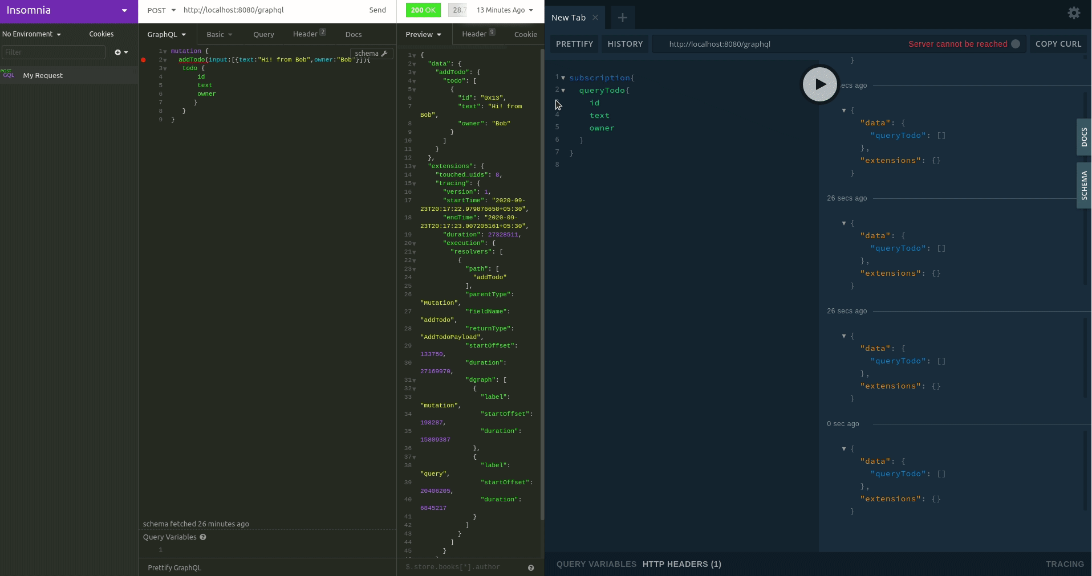Collapse the "extensions" node at line 13
This screenshot has height=576, width=1092.
click(x=414, y=167)
